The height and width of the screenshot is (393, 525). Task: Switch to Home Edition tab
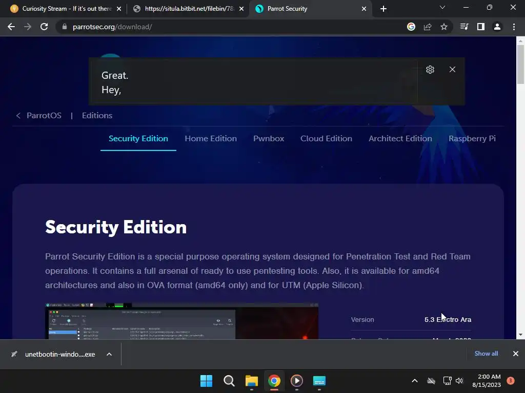tap(211, 138)
